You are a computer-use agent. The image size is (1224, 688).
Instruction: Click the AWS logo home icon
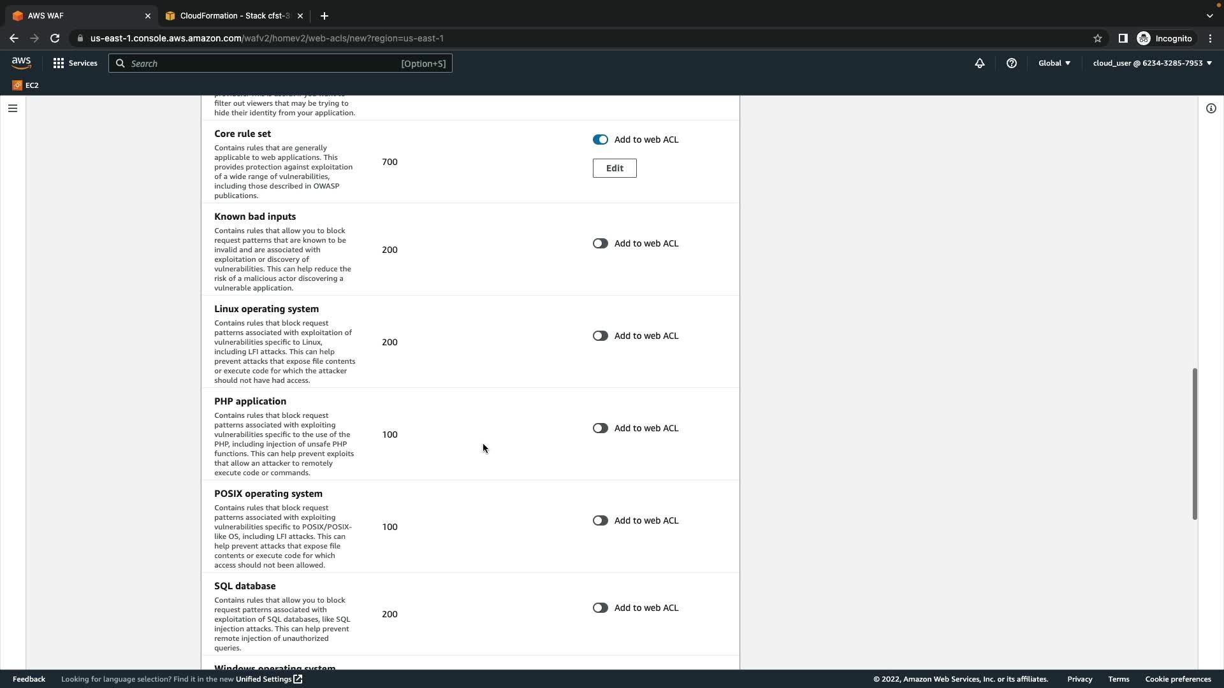pos(21,62)
